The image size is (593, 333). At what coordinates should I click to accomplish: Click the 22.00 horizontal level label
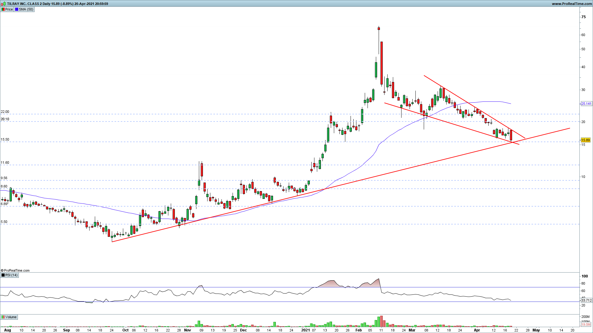5,112
